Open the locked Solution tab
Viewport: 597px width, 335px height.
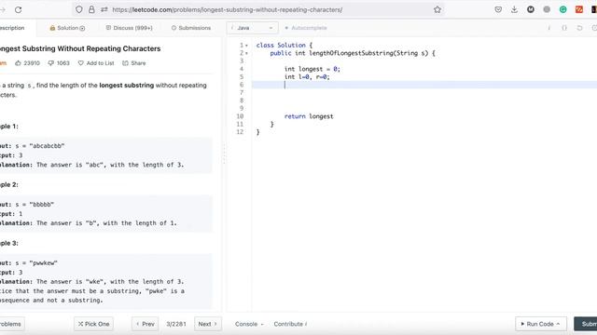(67, 28)
